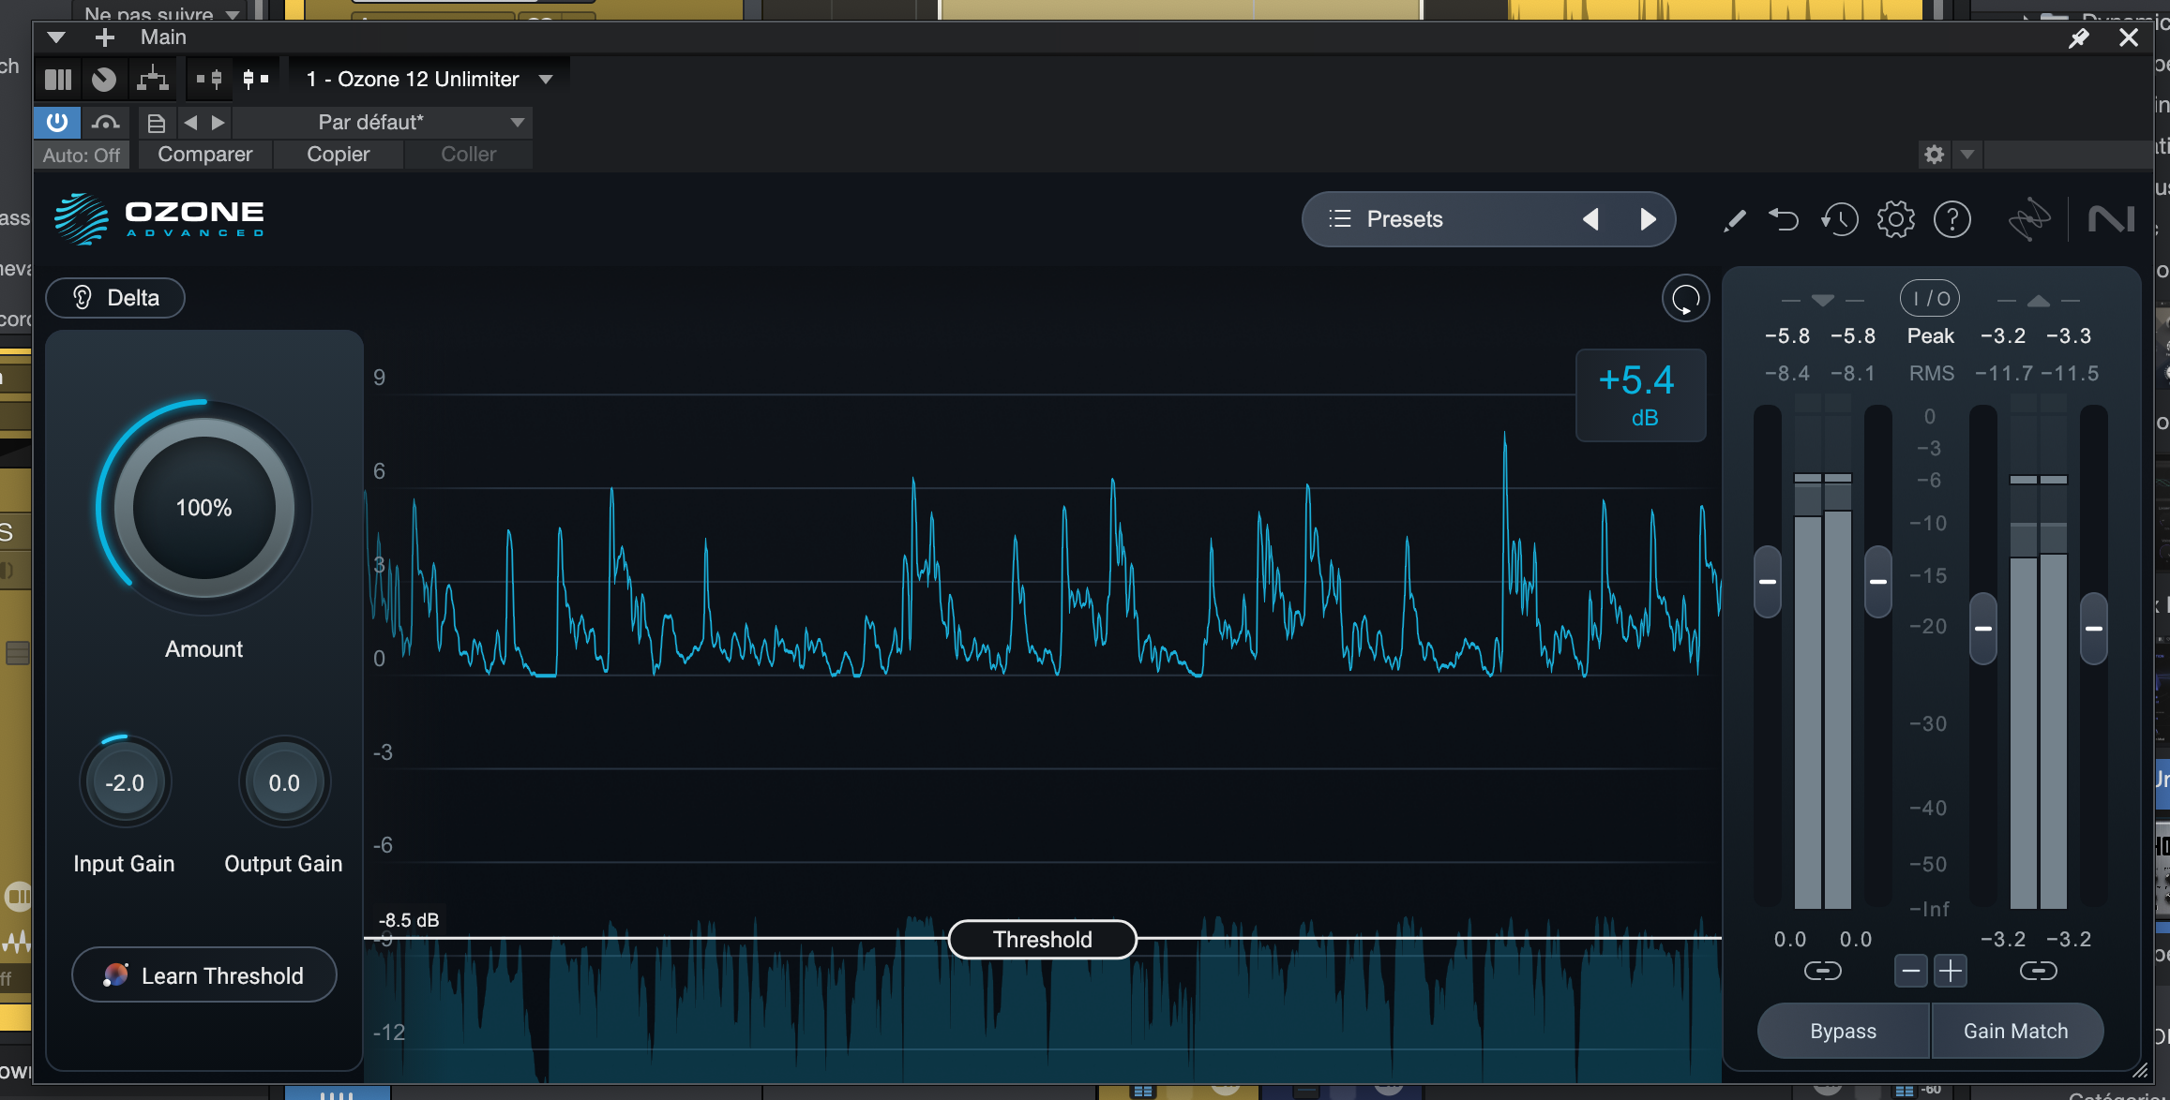This screenshot has height=1100, width=2170.
Task: Expand the Ozone 12 Unlimiter plugin dropdown
Action: point(546,80)
